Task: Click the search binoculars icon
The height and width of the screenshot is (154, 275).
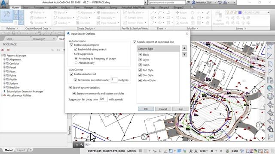Action: pos(188,3)
